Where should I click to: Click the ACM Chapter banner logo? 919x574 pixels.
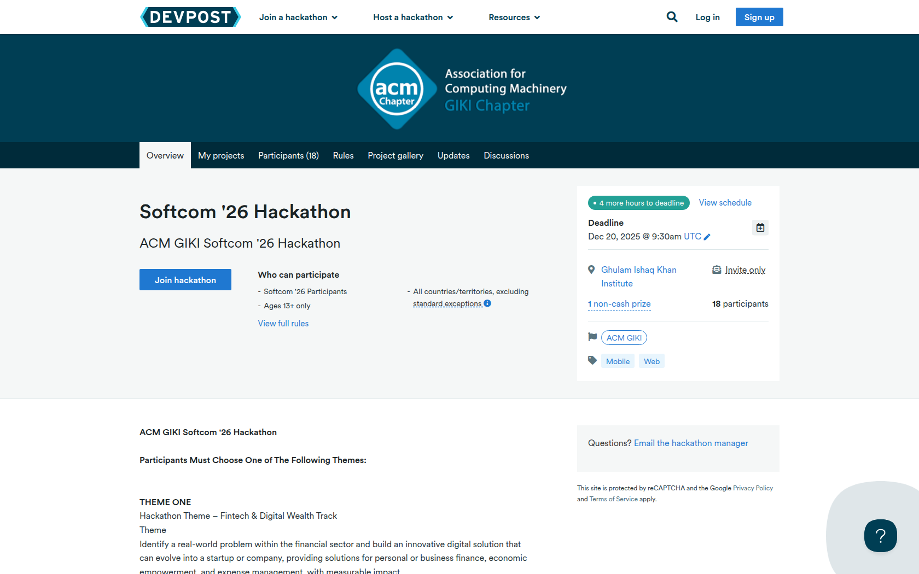pyautogui.click(x=397, y=89)
